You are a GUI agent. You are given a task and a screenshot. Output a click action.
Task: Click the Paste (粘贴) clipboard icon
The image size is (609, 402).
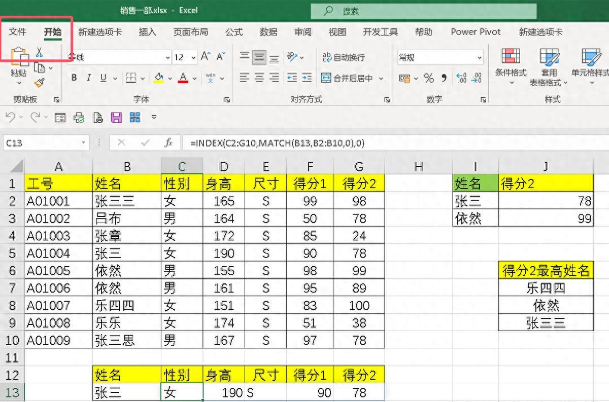coord(19,57)
